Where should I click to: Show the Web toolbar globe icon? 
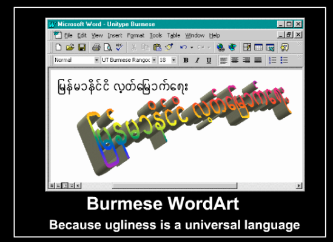point(232,47)
